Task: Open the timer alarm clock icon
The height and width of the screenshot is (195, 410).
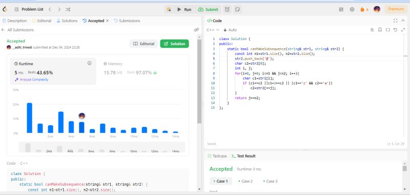Action: [227, 9]
